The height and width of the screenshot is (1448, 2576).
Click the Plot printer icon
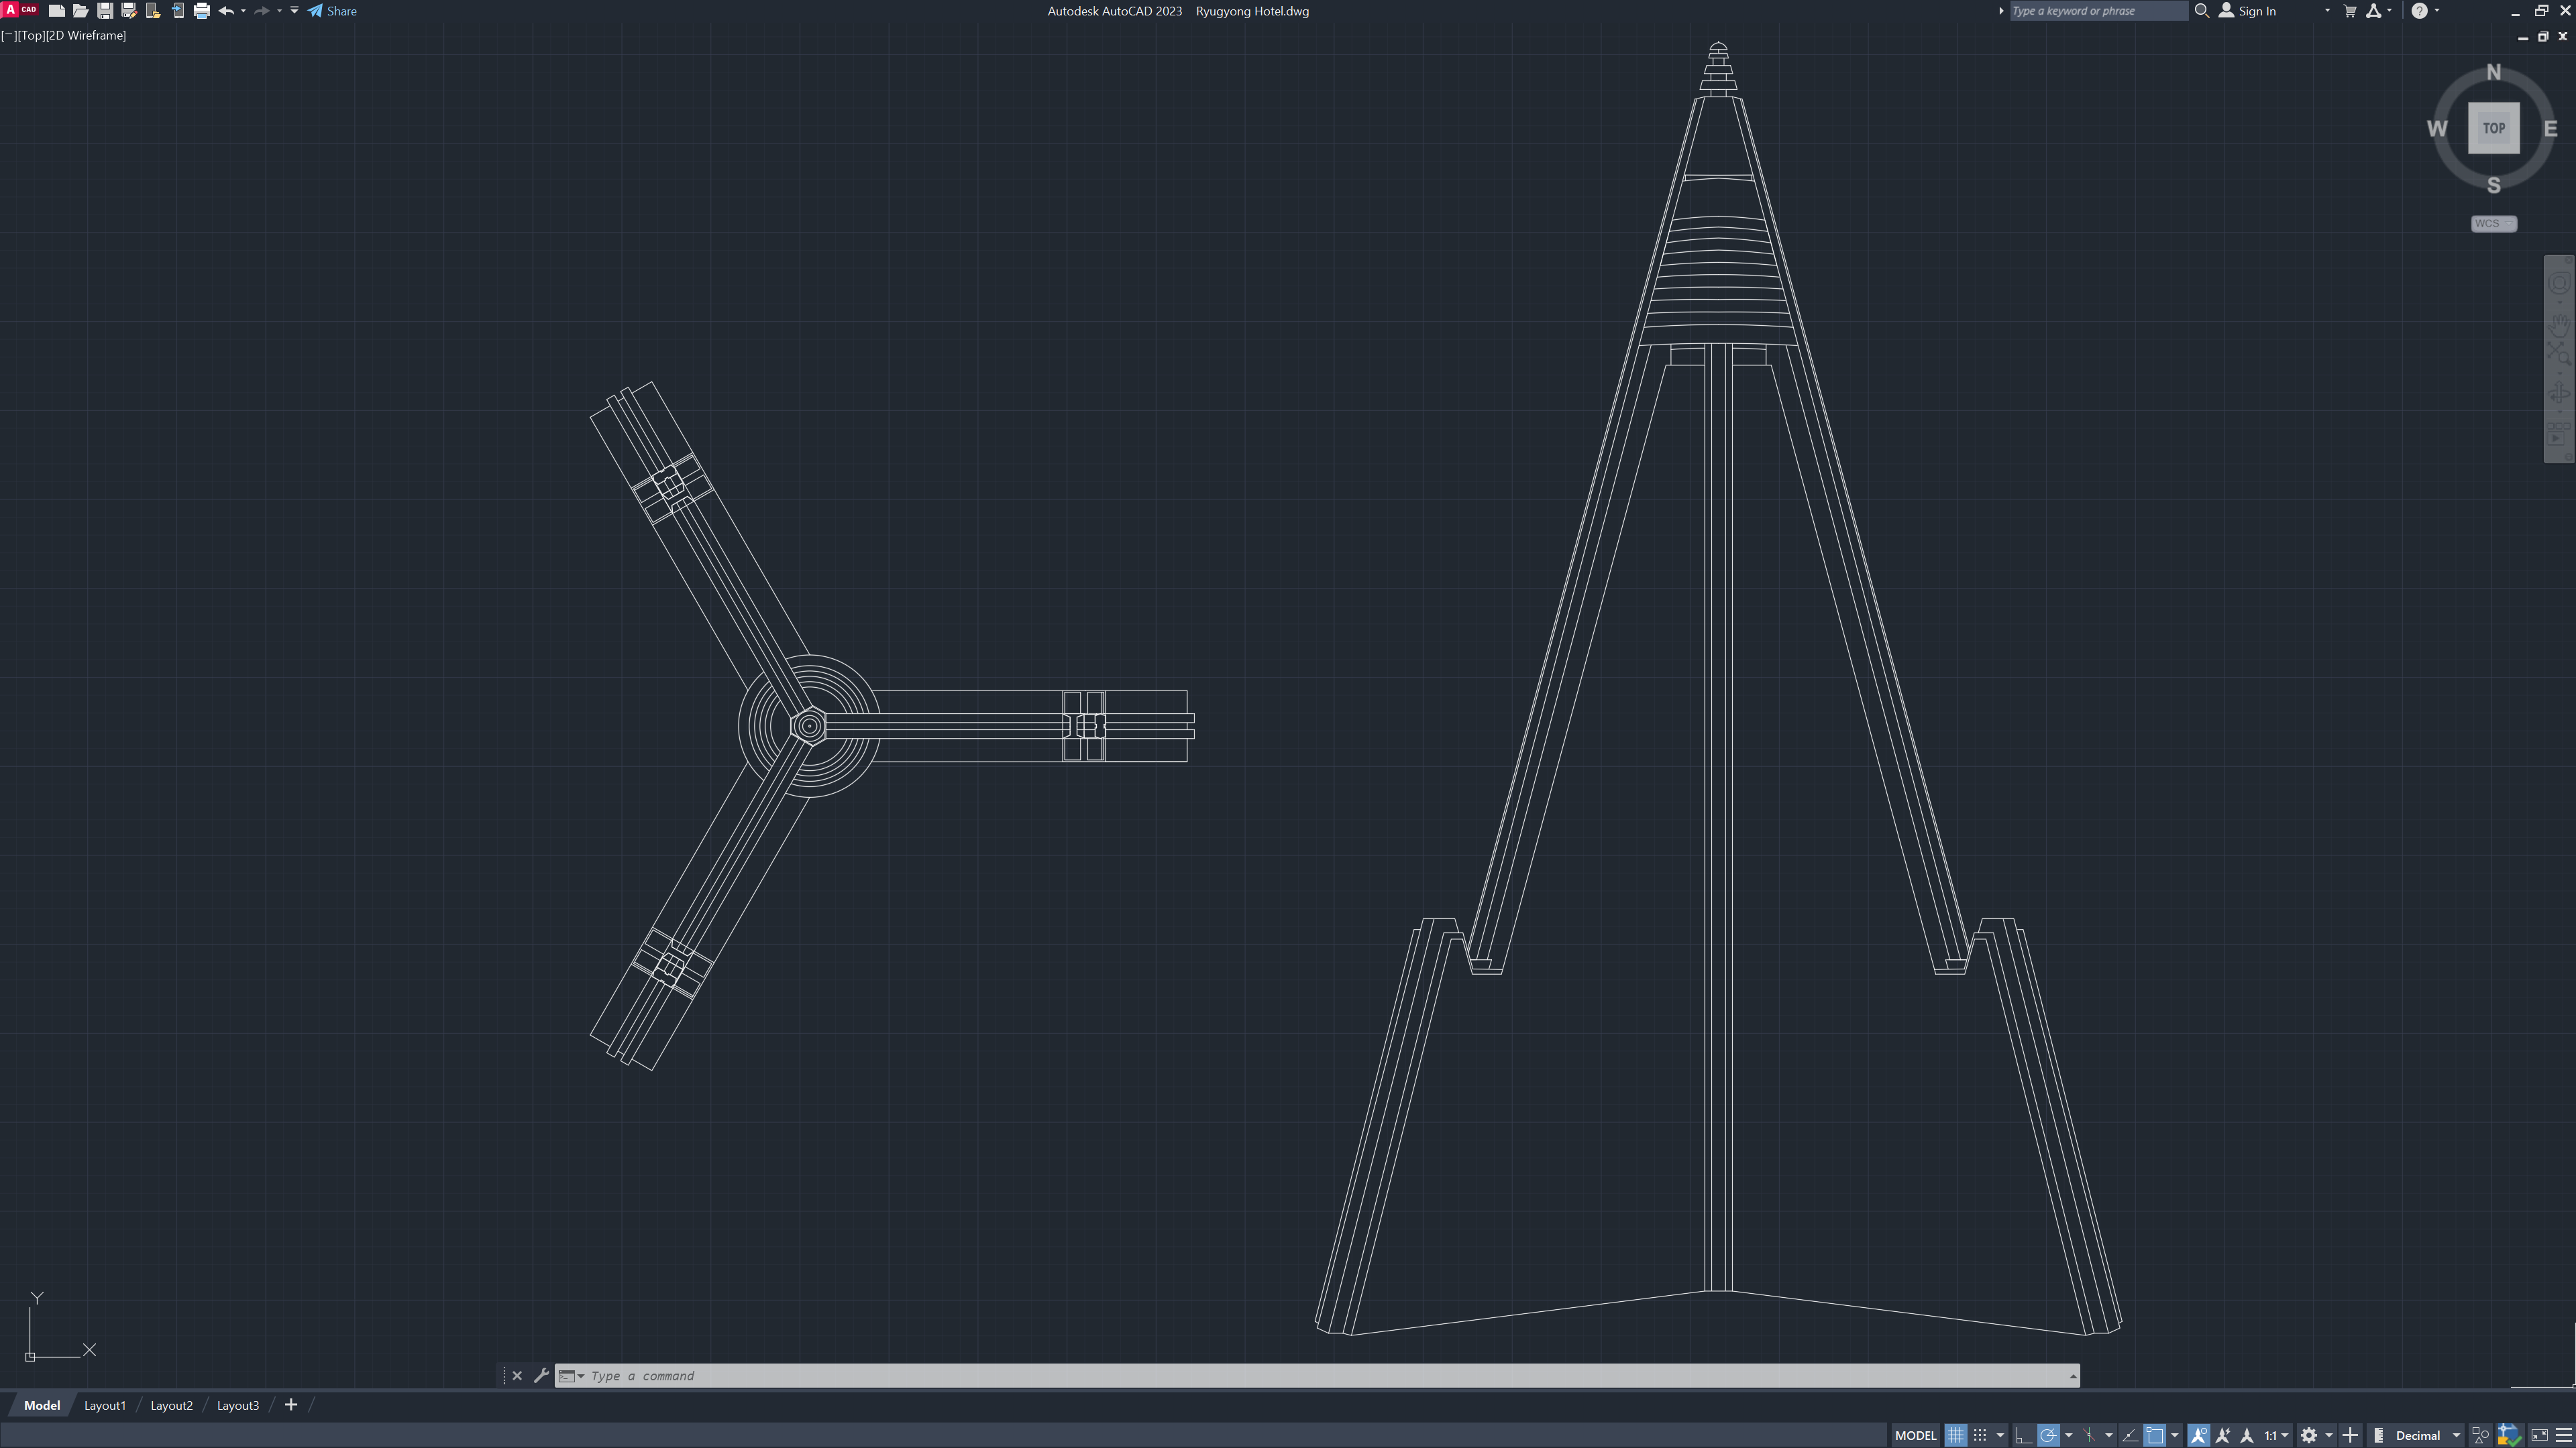click(x=201, y=11)
